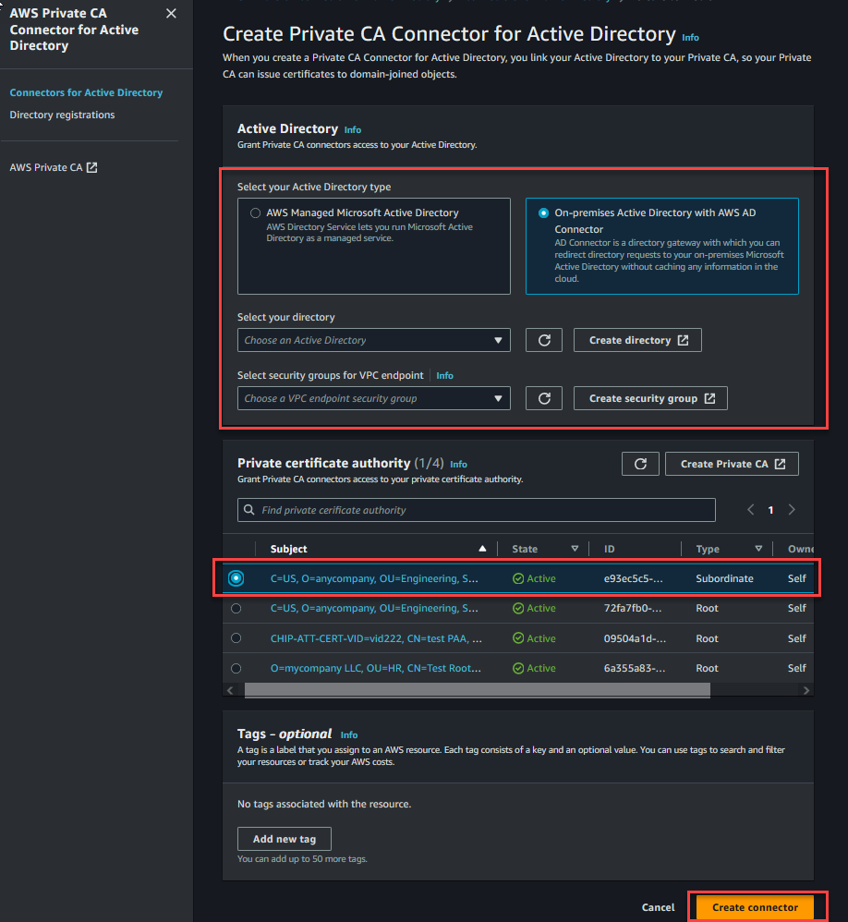
Task: Close the AWS Private CA Connector side panel
Action: [x=171, y=14]
